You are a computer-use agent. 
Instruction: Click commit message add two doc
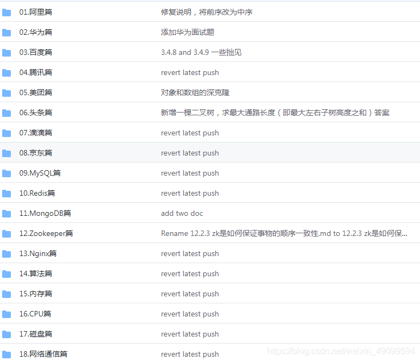tap(182, 213)
